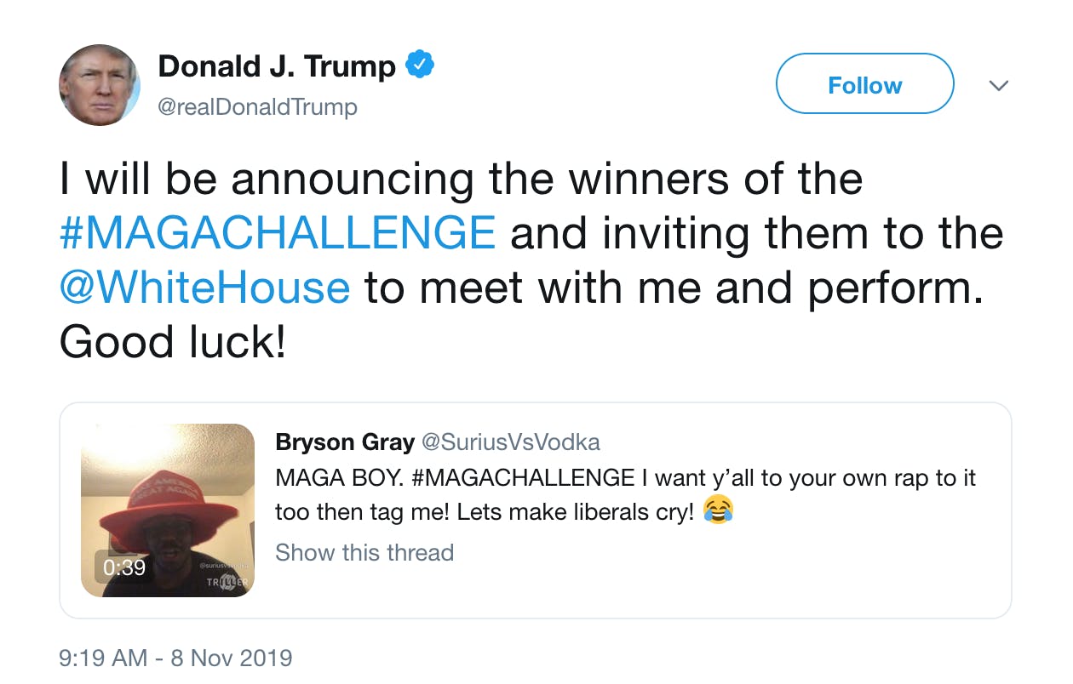
Task: Click the 0:39 video duration badge
Action: (x=125, y=567)
